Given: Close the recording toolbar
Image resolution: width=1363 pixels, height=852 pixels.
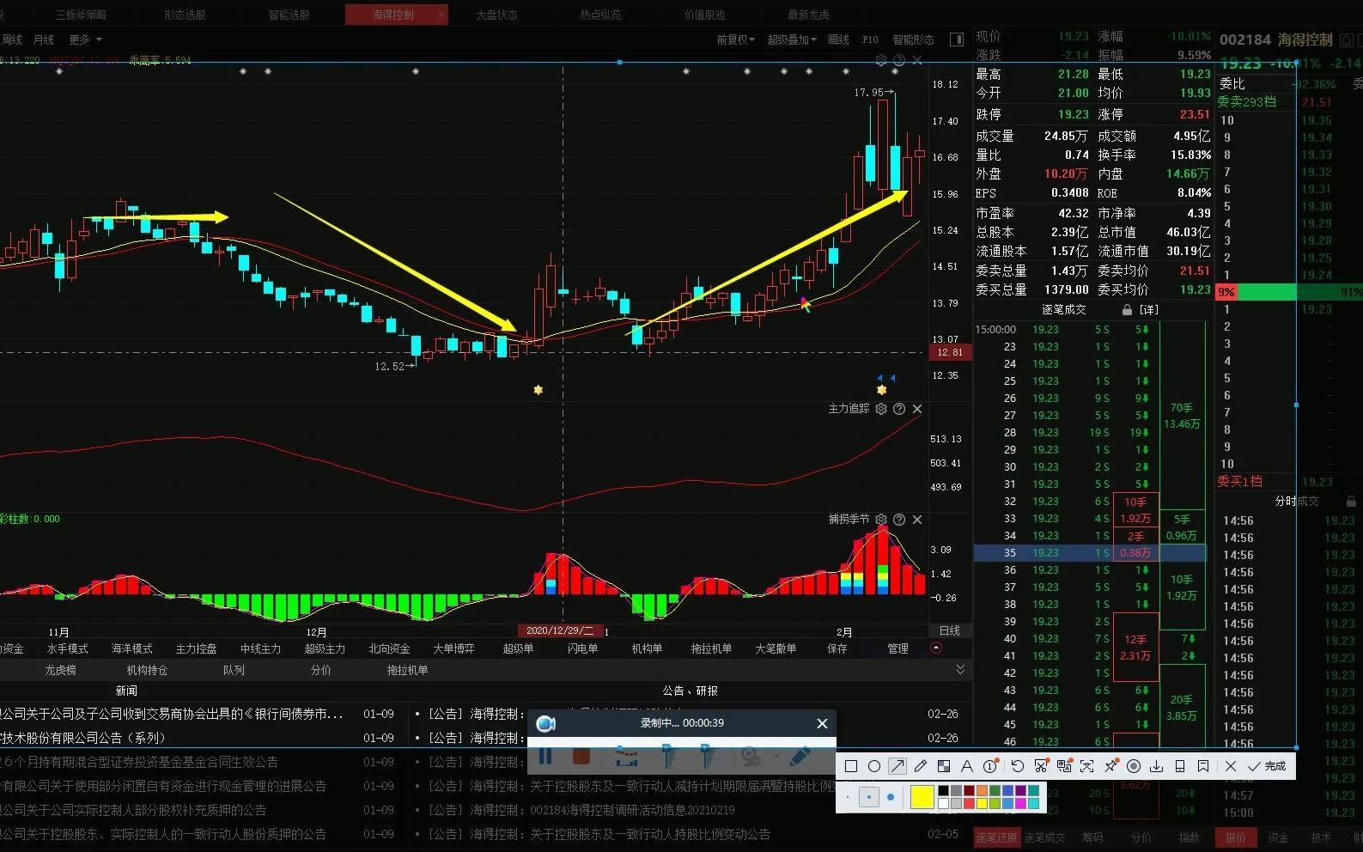Looking at the screenshot, I should 822,723.
